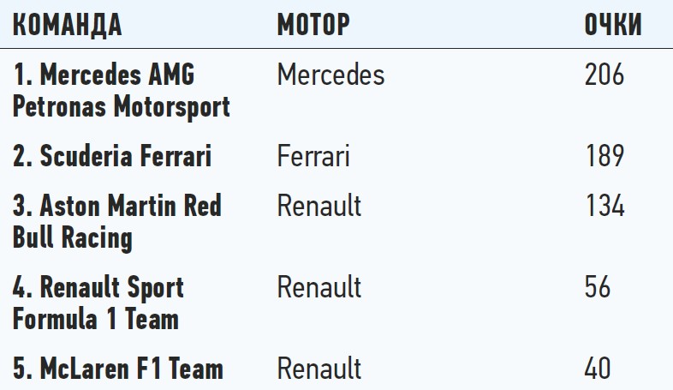
Task: Click the Mercedes engine cell
Action: click(331, 75)
